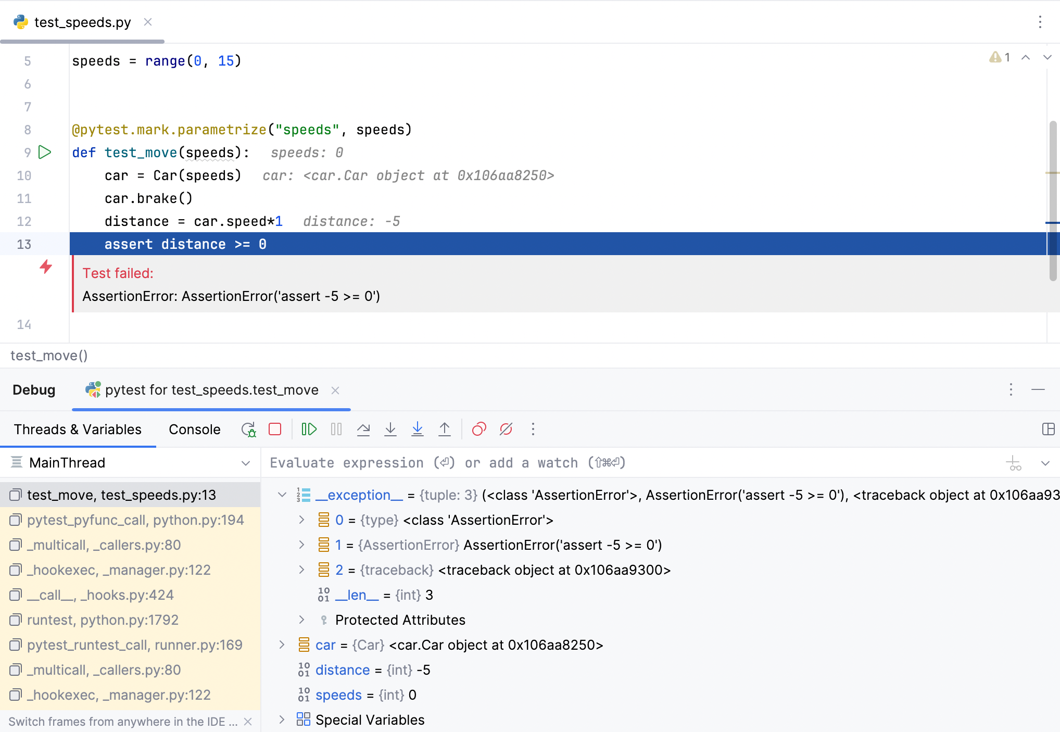
Task: Click the Clear Console output icon
Action: pos(505,429)
